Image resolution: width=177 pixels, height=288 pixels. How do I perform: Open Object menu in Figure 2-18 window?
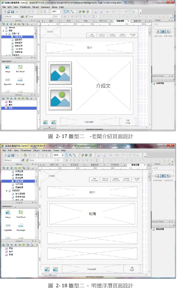(36, 150)
